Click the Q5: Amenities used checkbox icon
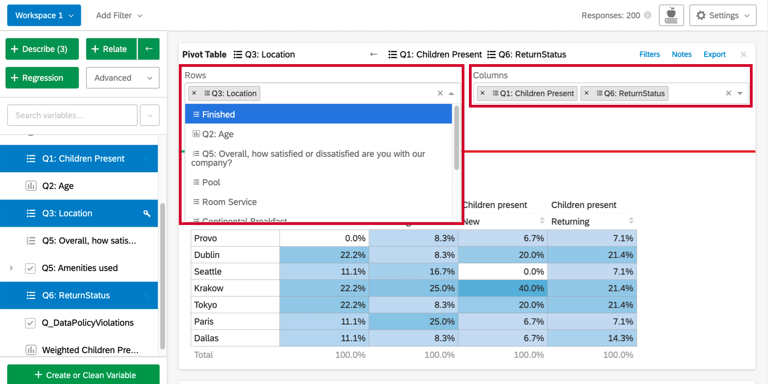 30,268
